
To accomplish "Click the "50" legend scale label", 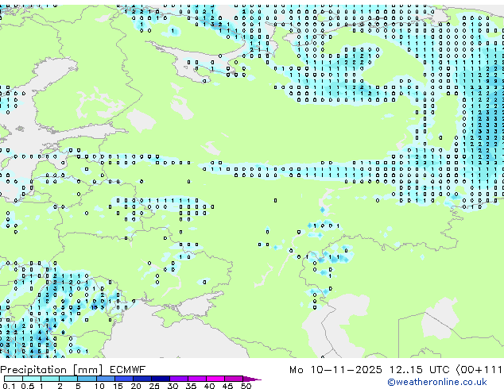I will tap(246, 386).
